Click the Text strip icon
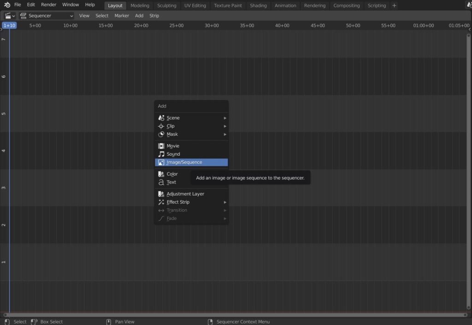 click(161, 182)
